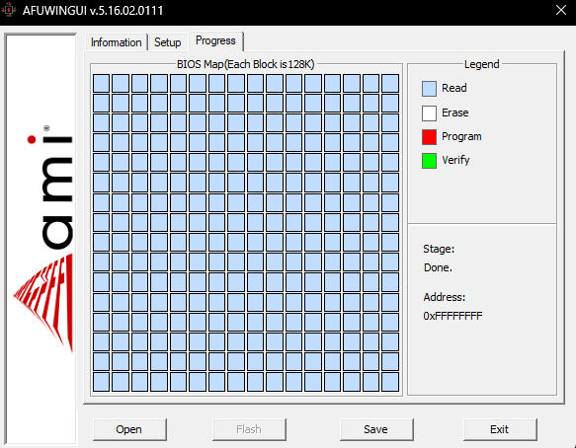Select the Progress tab
The width and height of the screenshot is (576, 448).
215,40
